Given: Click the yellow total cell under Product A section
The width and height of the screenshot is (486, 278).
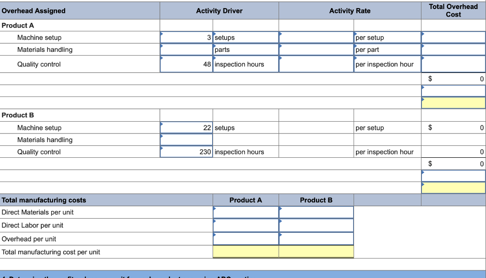Looking at the screenshot, I should click(x=453, y=101).
